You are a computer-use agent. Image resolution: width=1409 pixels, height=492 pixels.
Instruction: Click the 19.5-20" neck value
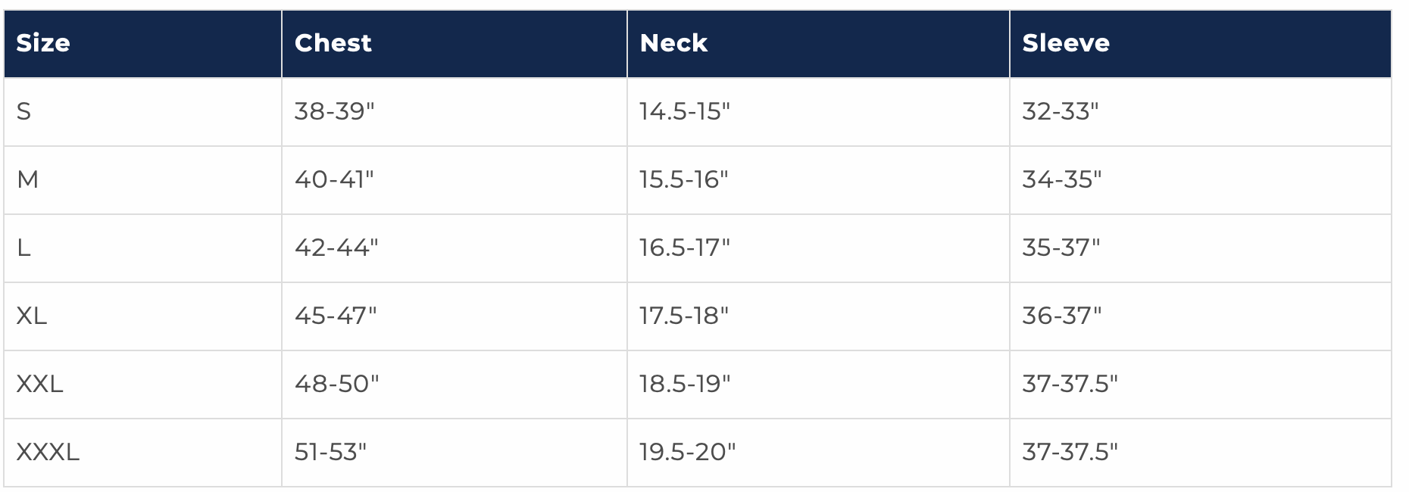point(687,453)
